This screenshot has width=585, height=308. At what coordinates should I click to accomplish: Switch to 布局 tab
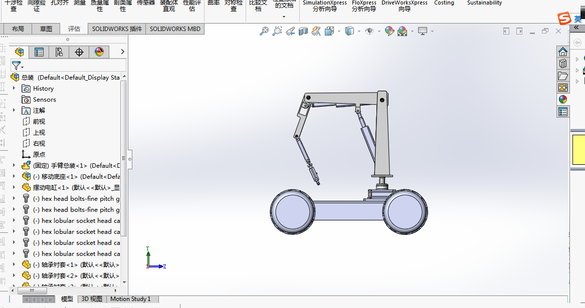(x=18, y=29)
